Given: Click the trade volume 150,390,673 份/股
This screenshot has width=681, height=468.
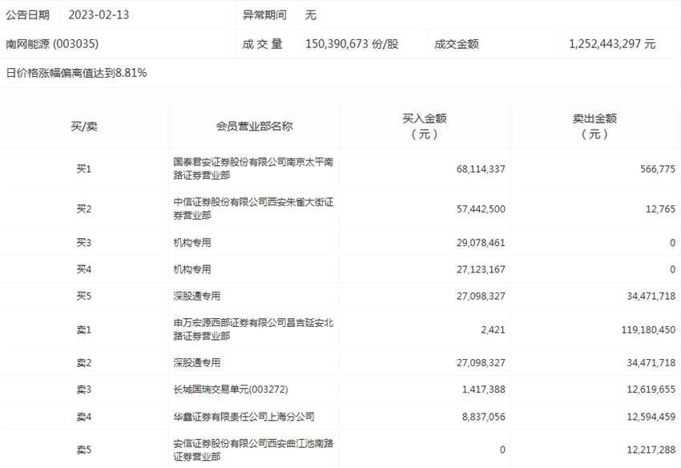Looking at the screenshot, I should click(352, 44).
